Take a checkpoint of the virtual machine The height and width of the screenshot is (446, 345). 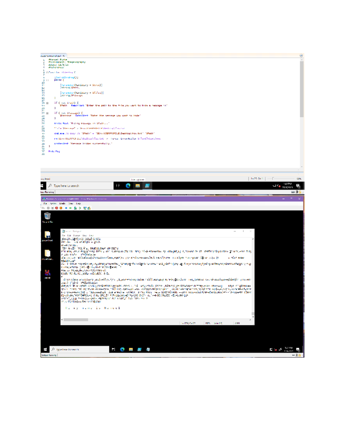[76, 208]
